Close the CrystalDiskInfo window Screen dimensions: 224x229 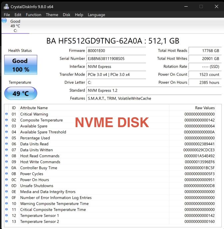point(216,6)
